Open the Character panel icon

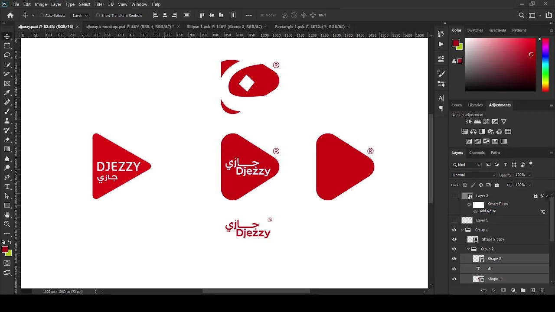(x=441, y=98)
